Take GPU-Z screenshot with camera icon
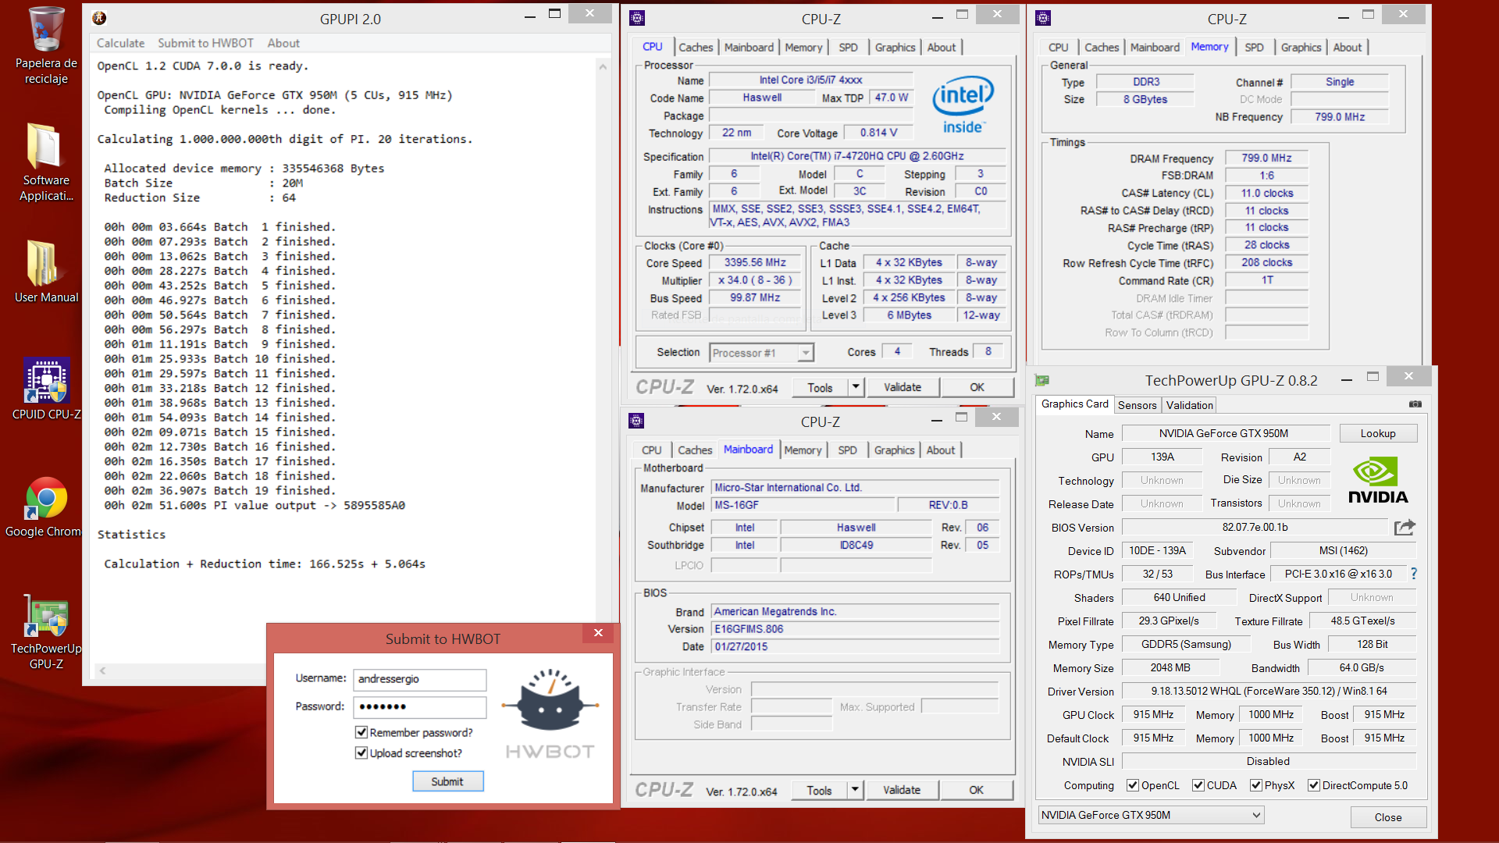 tap(1415, 404)
